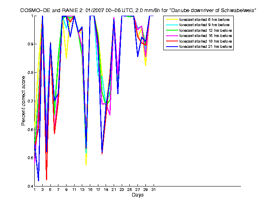Click the yellow line dip near day 29
Viewport: 266px width, 209px height.
145,66
